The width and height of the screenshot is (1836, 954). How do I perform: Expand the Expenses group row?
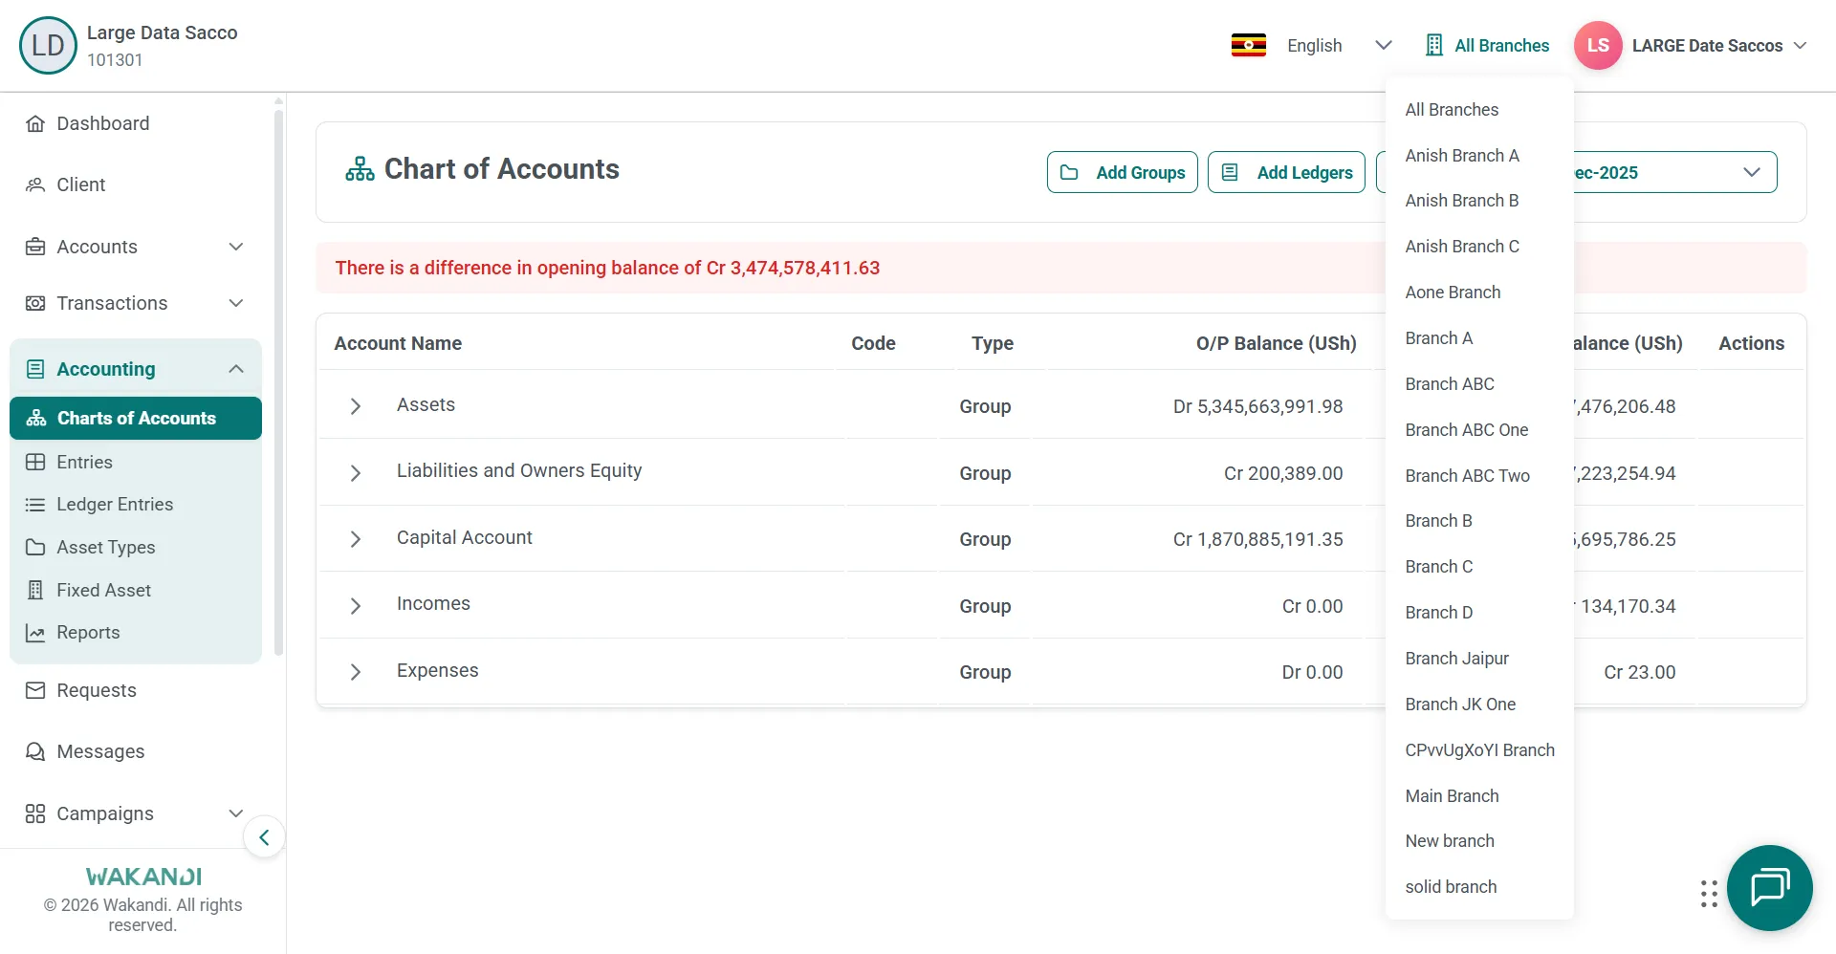[x=355, y=672]
